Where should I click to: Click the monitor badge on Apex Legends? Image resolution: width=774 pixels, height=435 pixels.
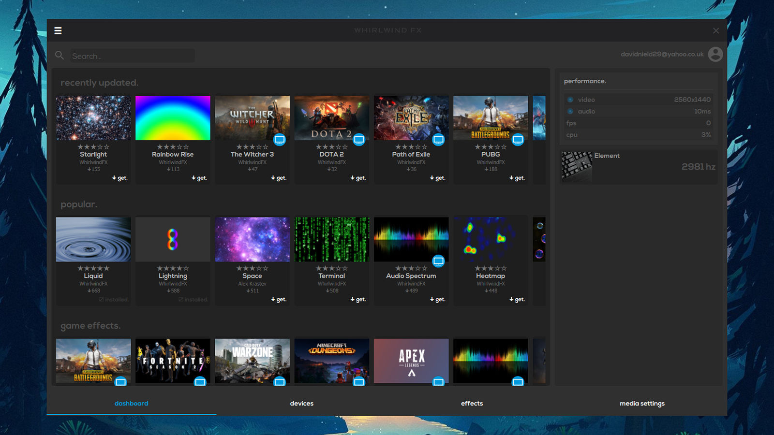click(438, 381)
